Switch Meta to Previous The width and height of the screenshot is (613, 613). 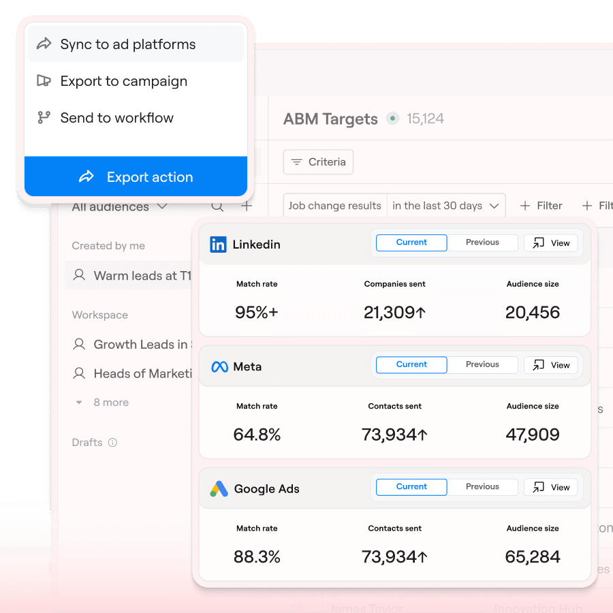pyautogui.click(x=482, y=364)
